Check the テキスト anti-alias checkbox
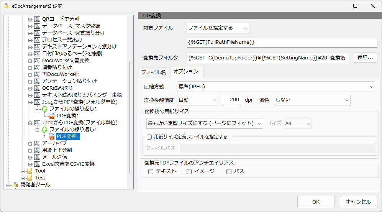Image resolution: width=382 pixels, height=212 pixels. coord(151,172)
